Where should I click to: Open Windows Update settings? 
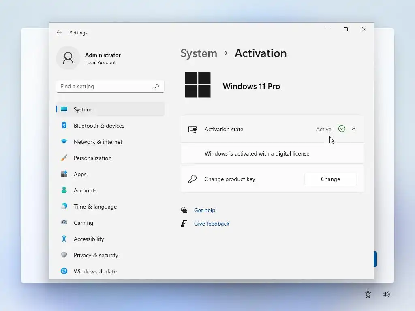(110, 271)
